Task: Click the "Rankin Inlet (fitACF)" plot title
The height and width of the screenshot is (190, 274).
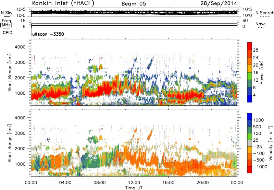Action: pyautogui.click(x=63, y=3)
